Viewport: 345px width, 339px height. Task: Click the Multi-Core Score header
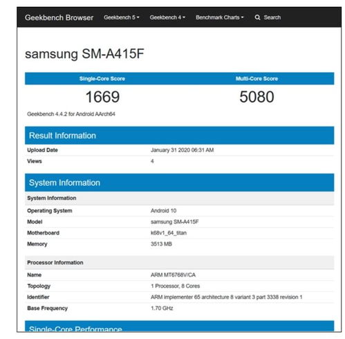(x=257, y=79)
